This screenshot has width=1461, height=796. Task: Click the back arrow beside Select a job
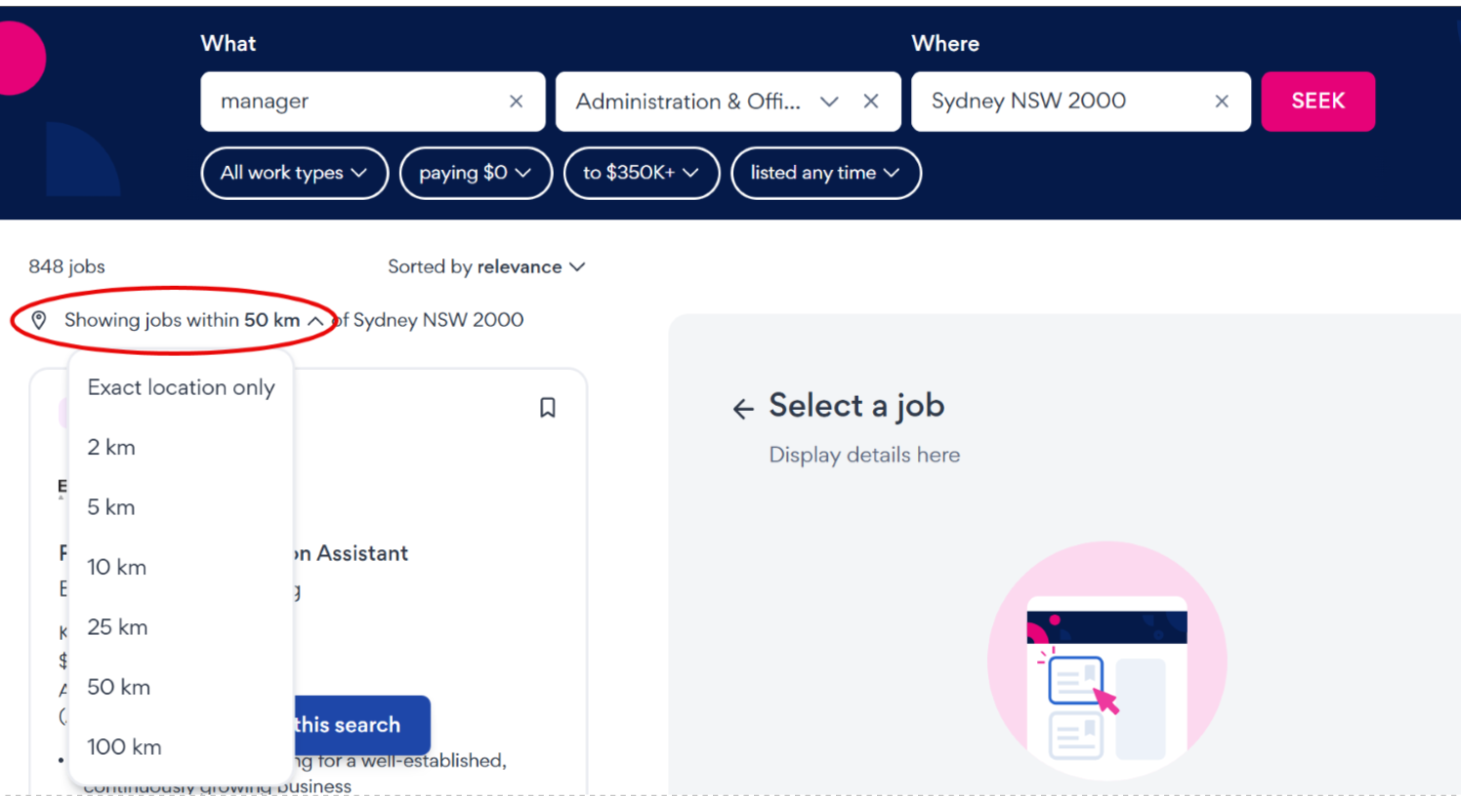743,409
